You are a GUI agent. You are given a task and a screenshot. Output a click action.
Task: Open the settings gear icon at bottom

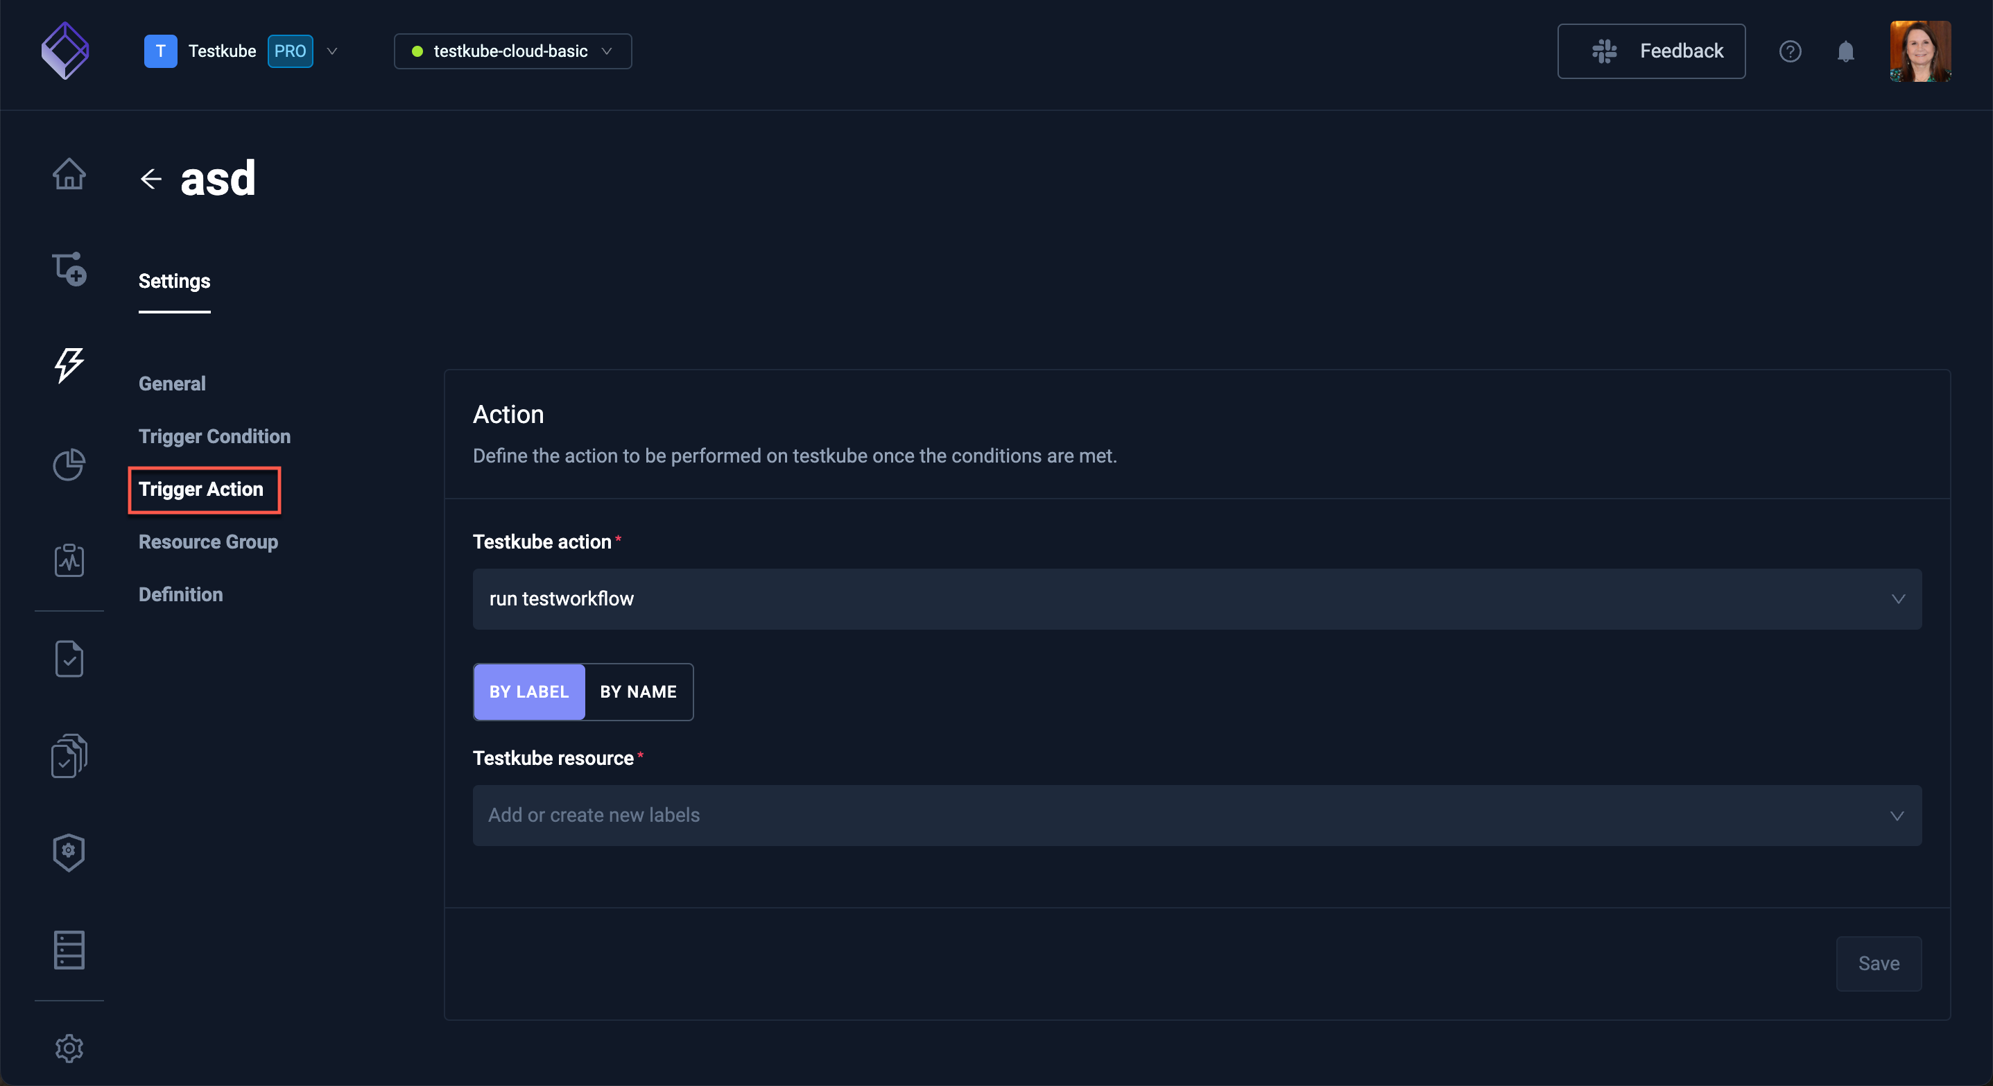click(x=69, y=1048)
